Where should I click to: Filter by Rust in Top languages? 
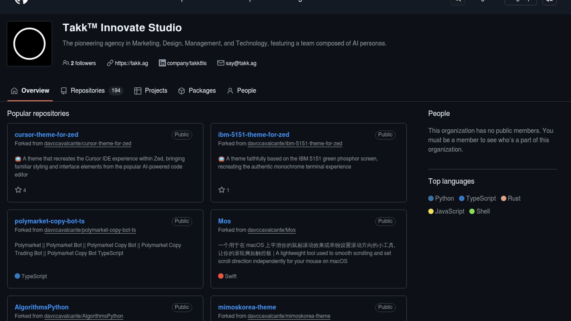[x=511, y=199]
